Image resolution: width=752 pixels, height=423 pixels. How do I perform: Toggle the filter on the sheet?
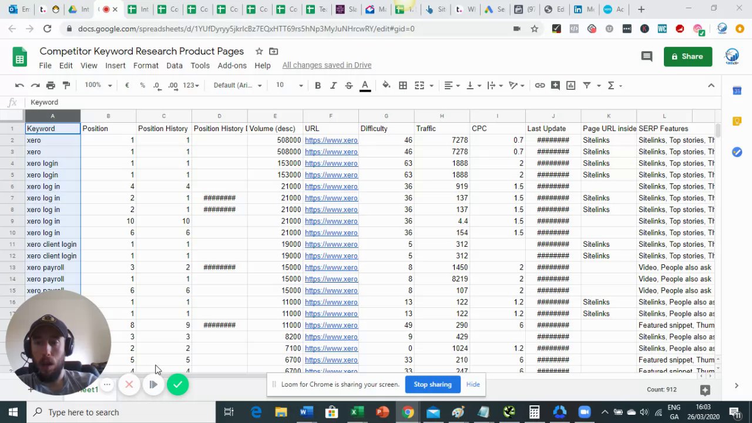[x=586, y=85]
